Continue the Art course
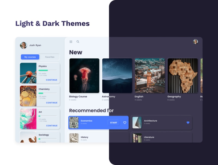The image size is (218, 165). point(51,125)
